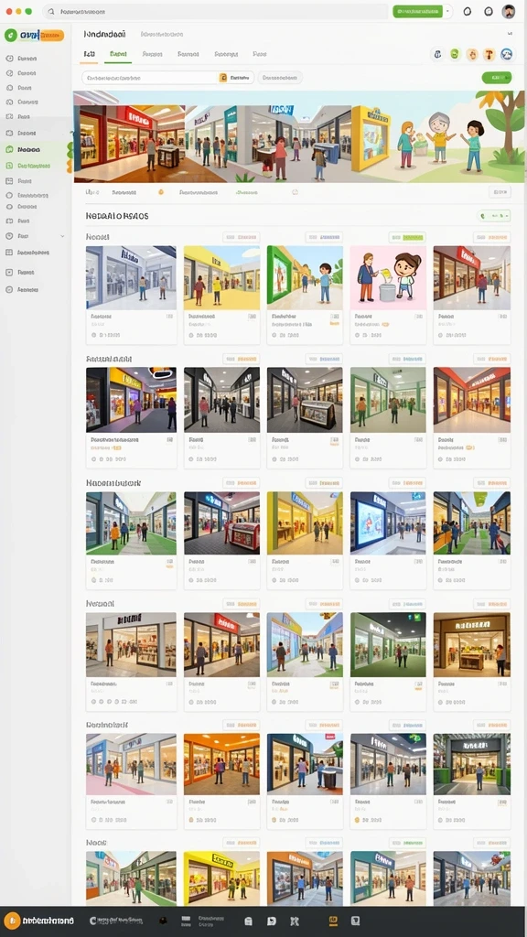The height and width of the screenshot is (937, 527).
Task: Click the green button in the top bar
Action: [x=417, y=11]
